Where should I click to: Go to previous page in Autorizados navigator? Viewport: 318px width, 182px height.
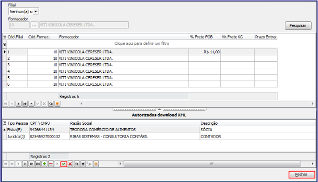(12, 164)
